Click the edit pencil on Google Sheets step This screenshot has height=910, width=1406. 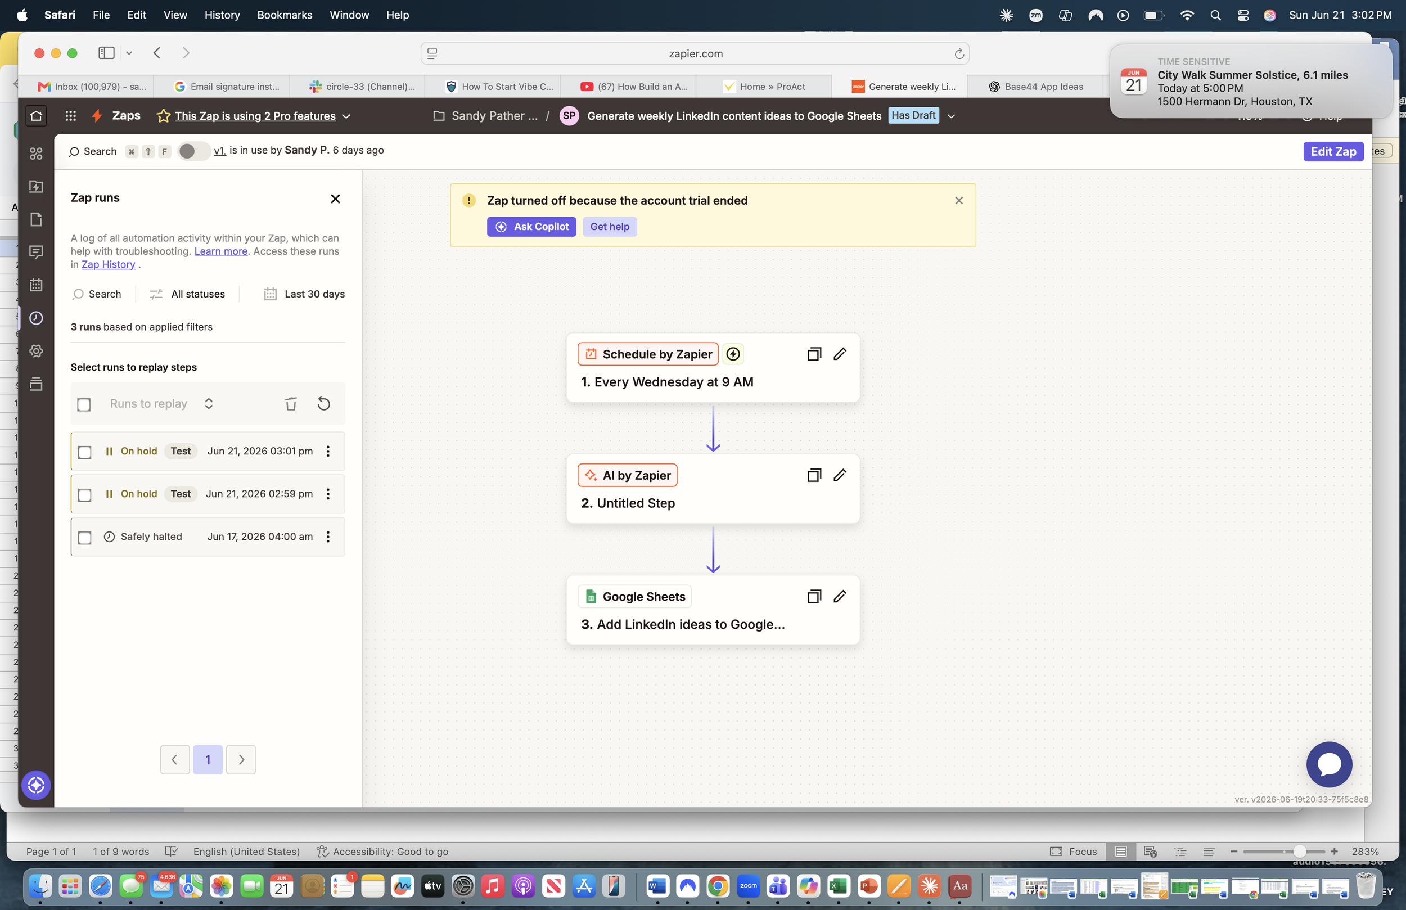coord(840,596)
